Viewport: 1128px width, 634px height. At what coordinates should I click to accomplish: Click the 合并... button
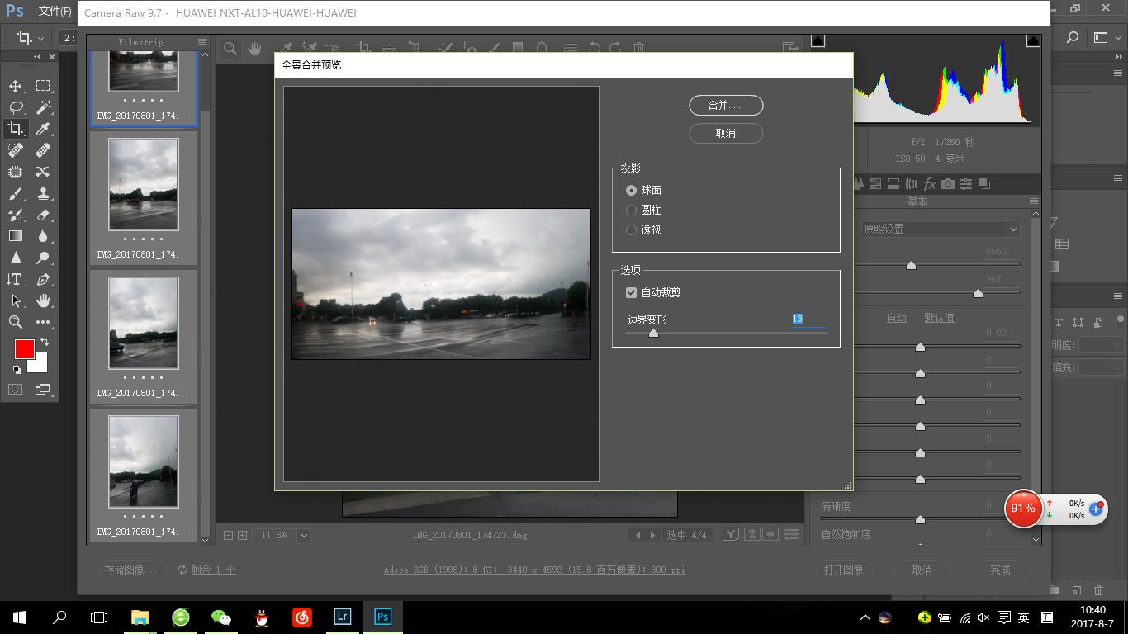point(725,105)
